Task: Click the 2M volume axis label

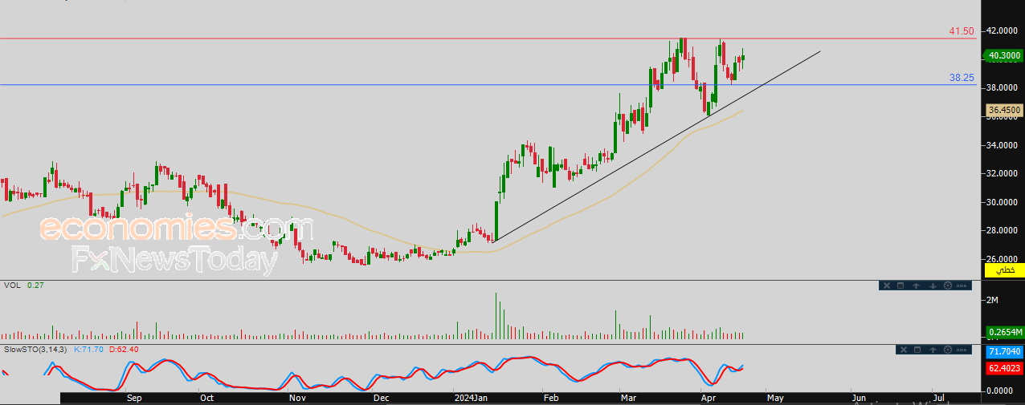Action: tap(993, 300)
